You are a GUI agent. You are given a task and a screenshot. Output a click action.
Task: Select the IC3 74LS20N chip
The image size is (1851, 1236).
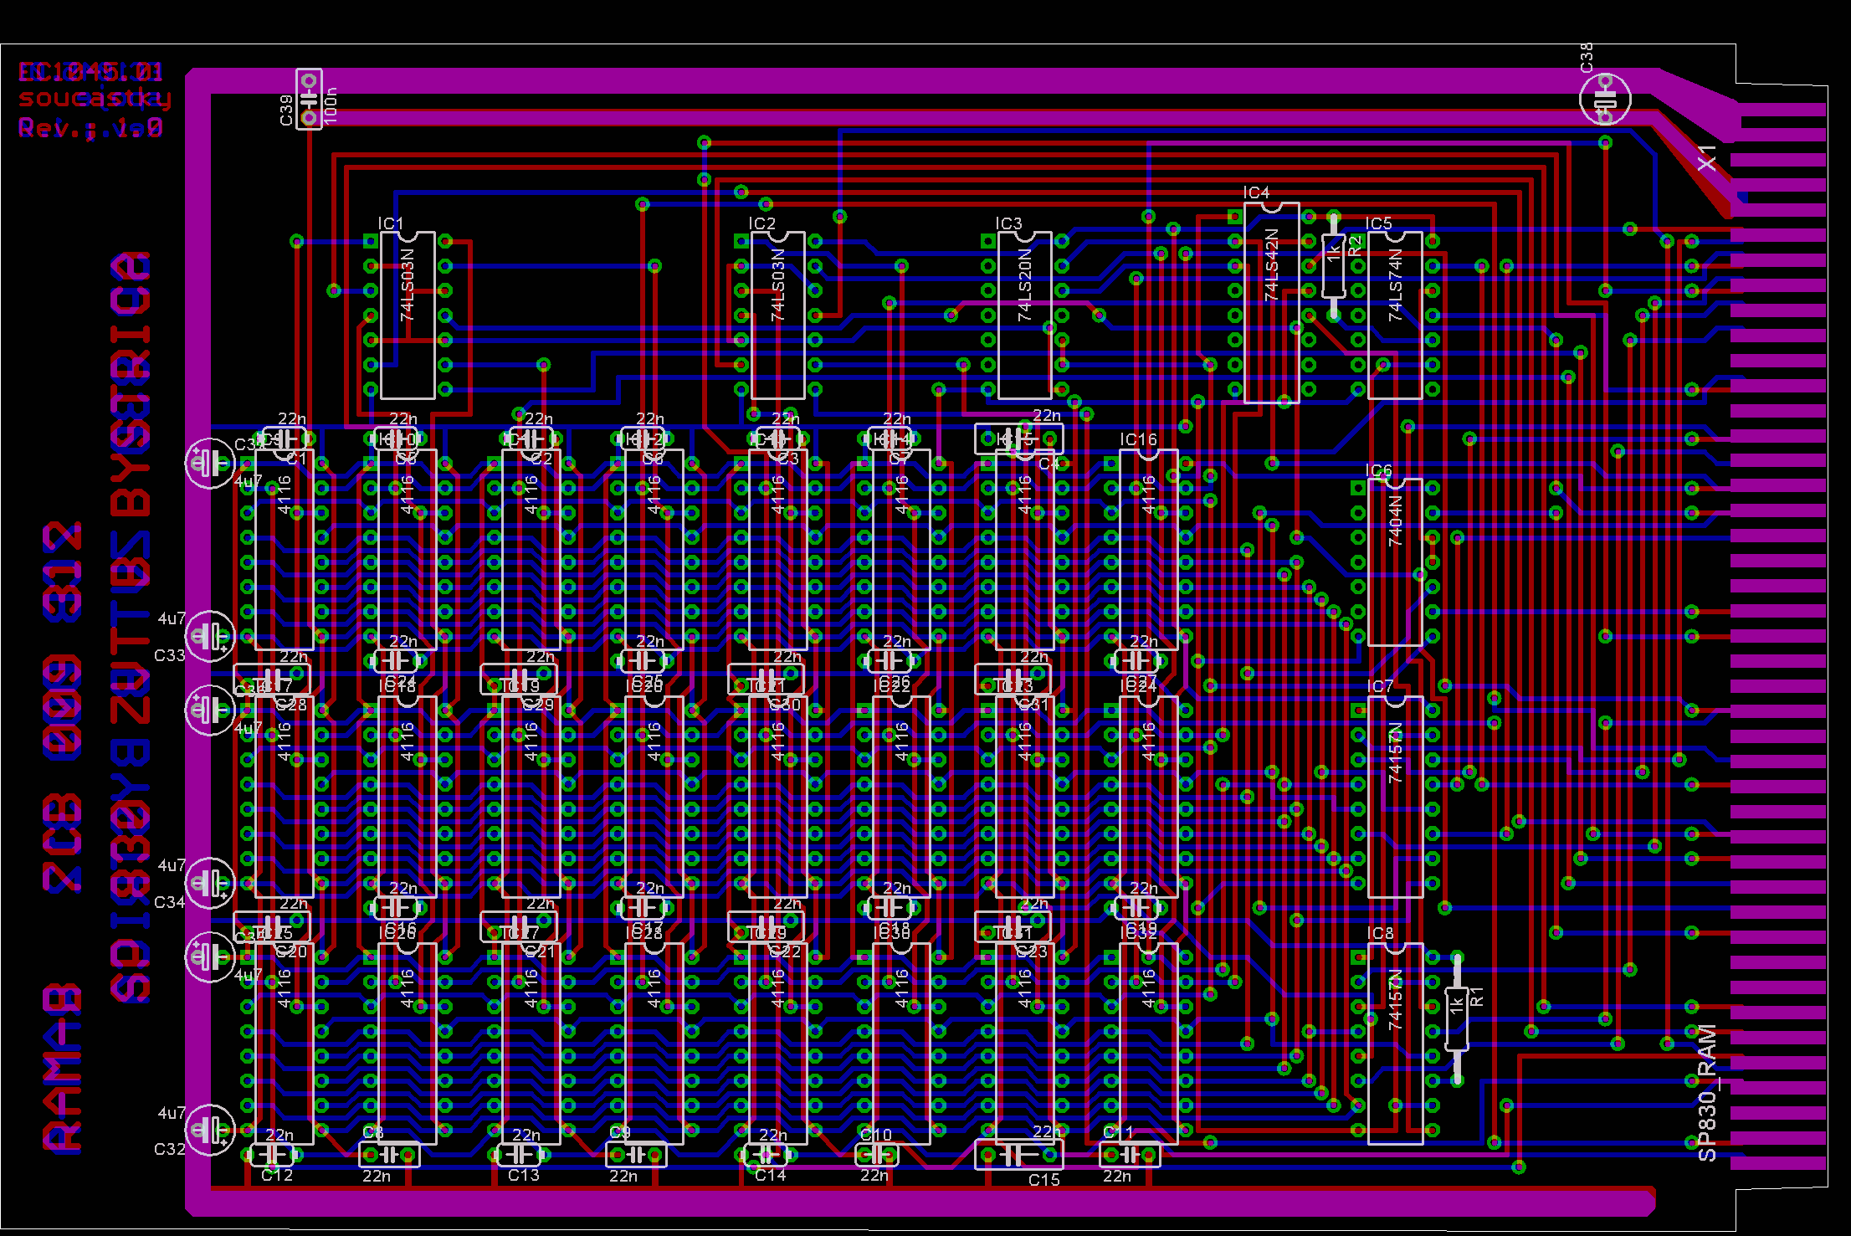pyautogui.click(x=1025, y=315)
